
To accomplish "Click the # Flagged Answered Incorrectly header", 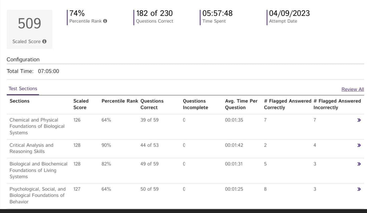I will click(337, 104).
